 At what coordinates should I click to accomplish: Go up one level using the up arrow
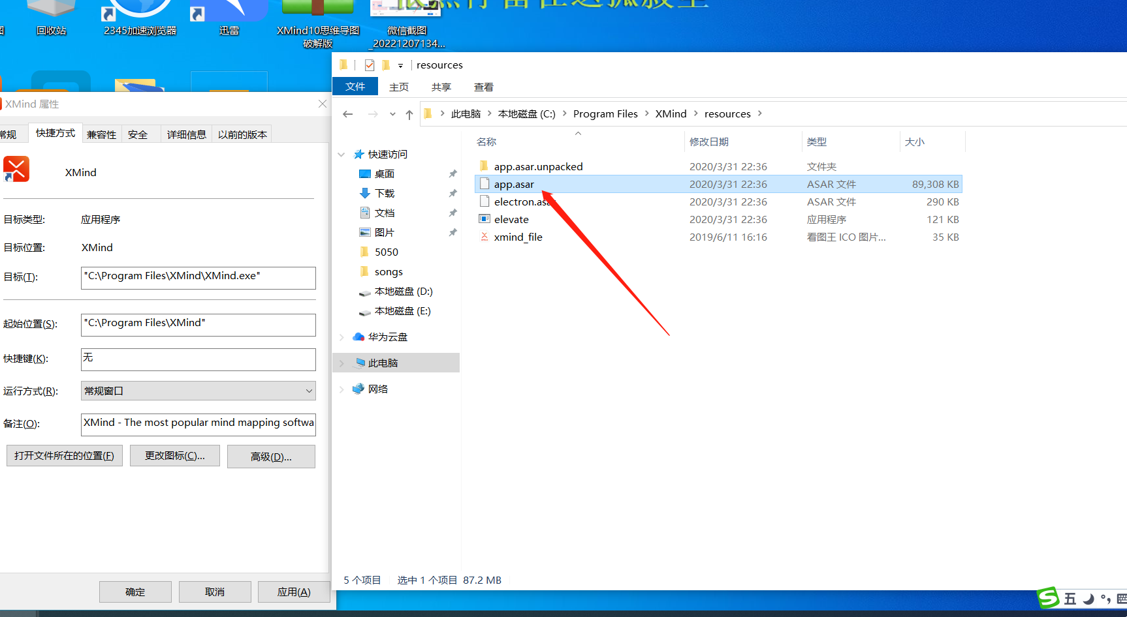[x=409, y=113]
